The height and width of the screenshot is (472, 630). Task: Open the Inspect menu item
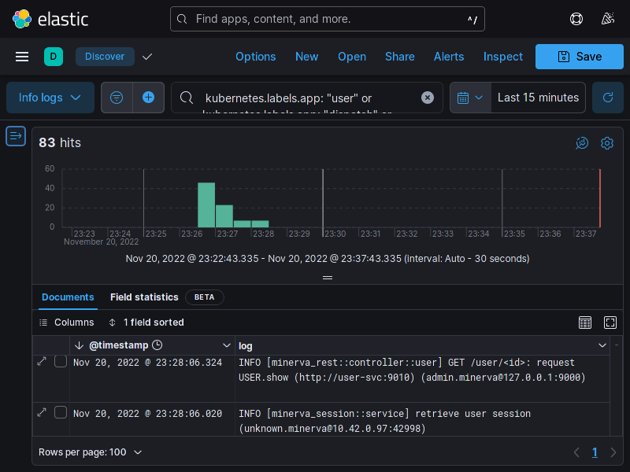(502, 57)
